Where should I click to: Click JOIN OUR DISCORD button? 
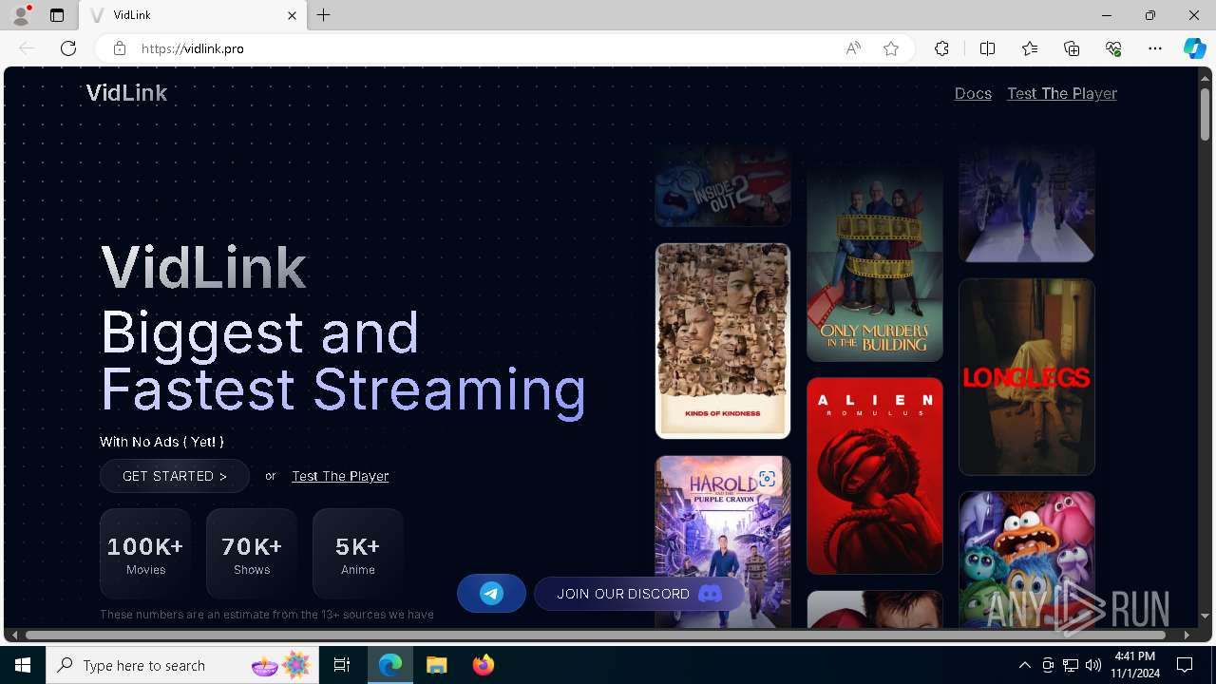coord(639,594)
